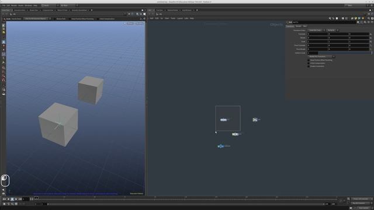This screenshot has width=374, height=210.
Task: Click the Pivot Translate X field
Action: pos(317,45)
